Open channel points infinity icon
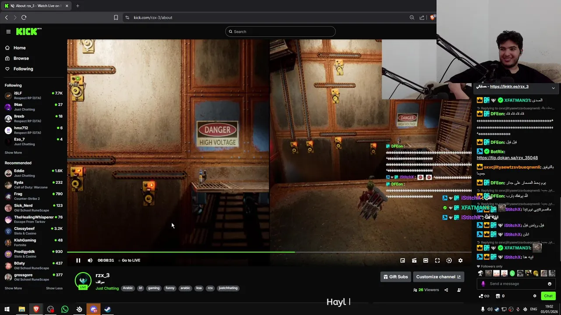Screen dimensions: 561x315 [484, 296]
